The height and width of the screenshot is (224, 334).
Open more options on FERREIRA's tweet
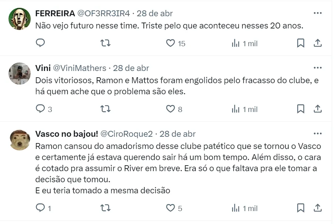click(317, 13)
